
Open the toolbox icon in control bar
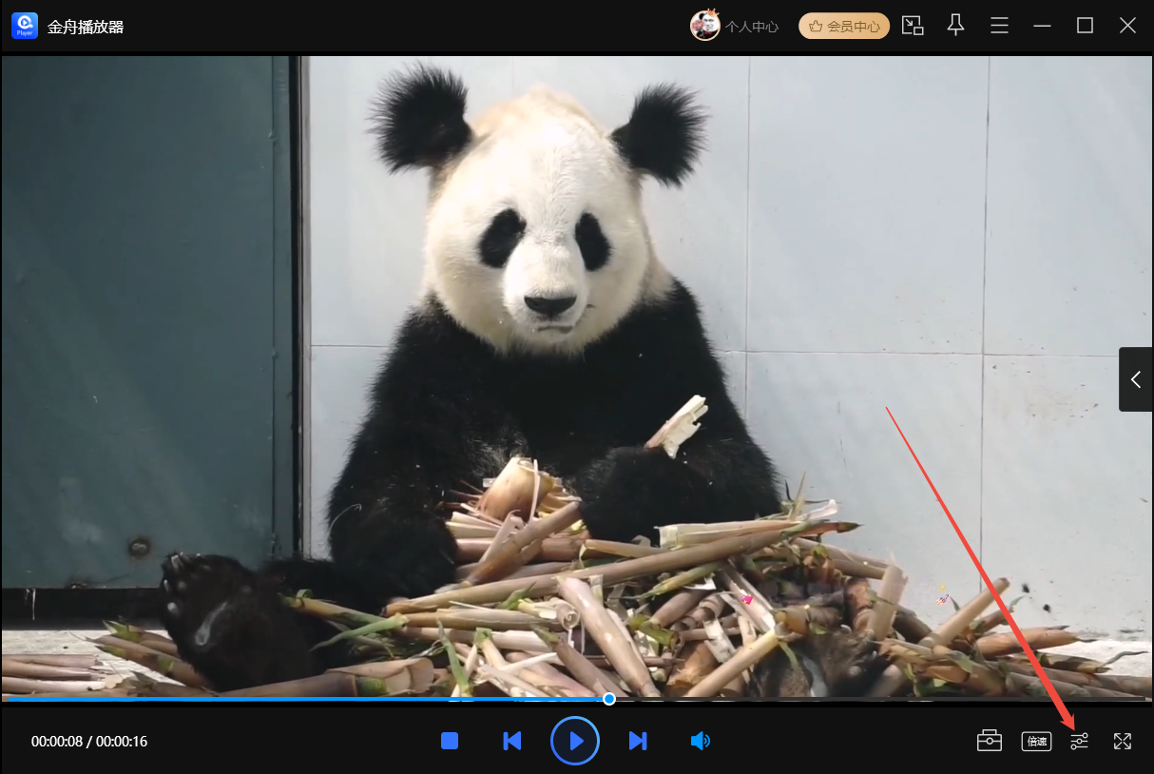pos(990,741)
